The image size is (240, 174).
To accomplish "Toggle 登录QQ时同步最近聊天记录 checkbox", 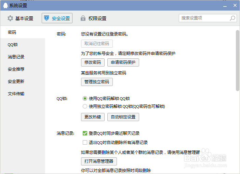I will pos(85,133).
